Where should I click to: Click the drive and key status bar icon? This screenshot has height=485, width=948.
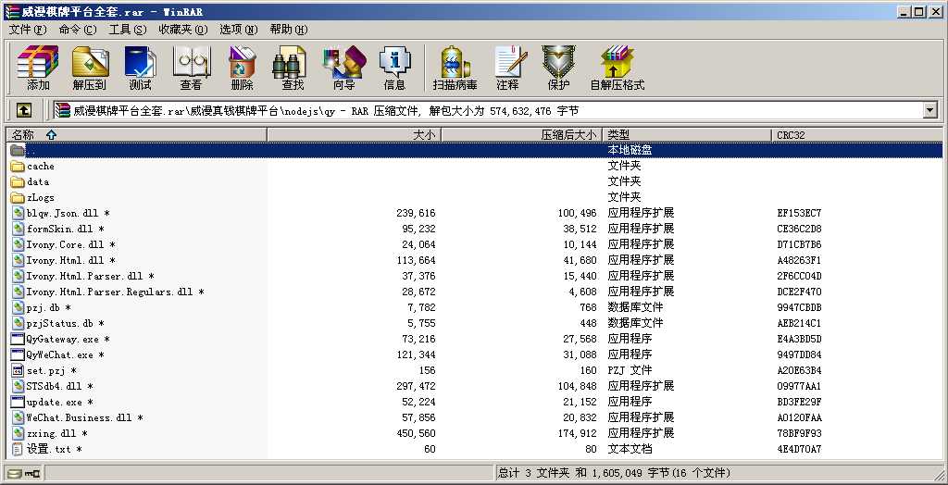click(23, 473)
